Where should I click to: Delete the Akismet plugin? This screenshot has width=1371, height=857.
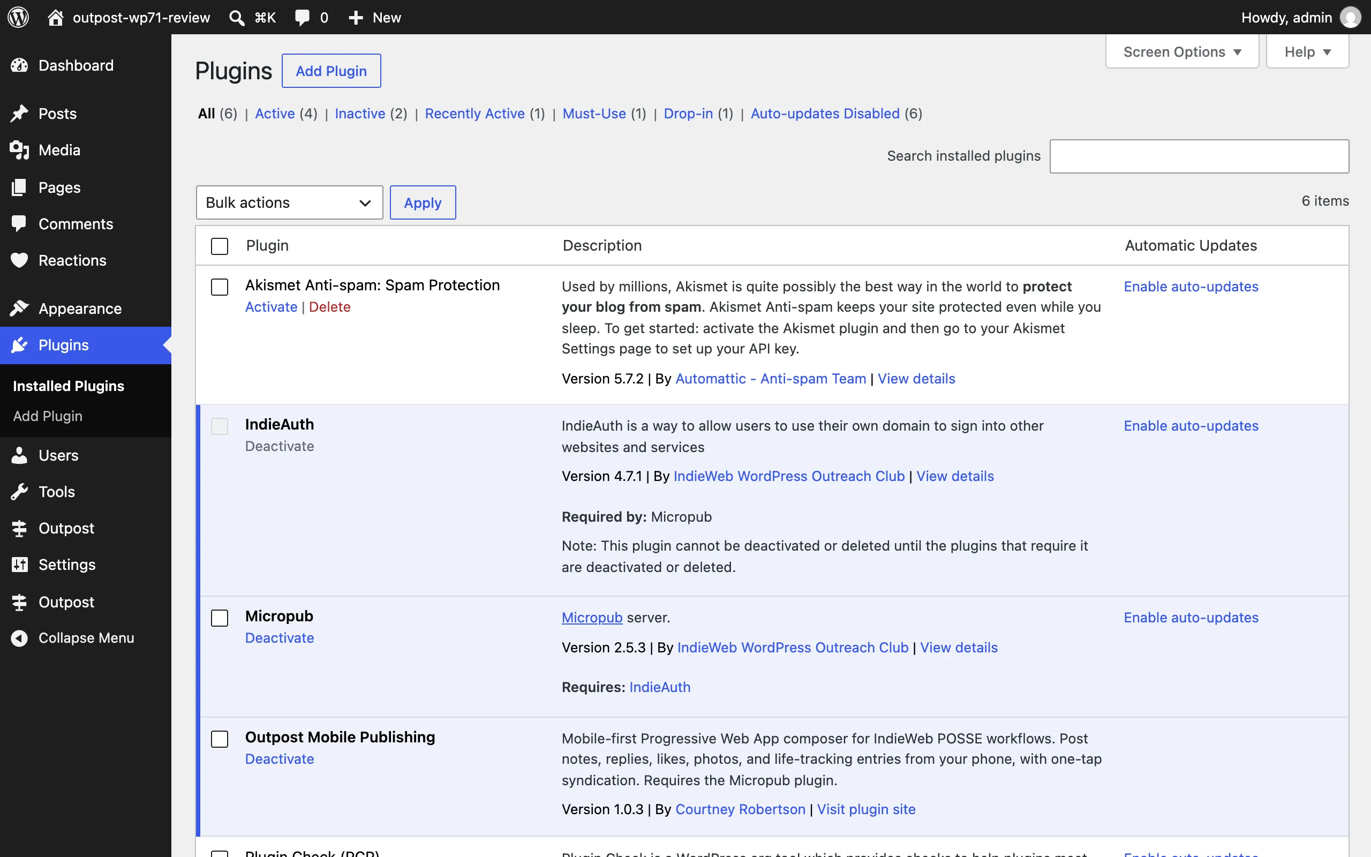pyautogui.click(x=330, y=306)
